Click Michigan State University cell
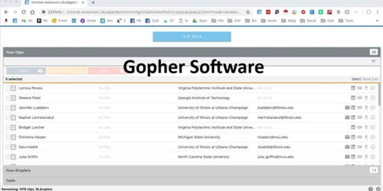This screenshot has width=383, height=191. (x=199, y=137)
